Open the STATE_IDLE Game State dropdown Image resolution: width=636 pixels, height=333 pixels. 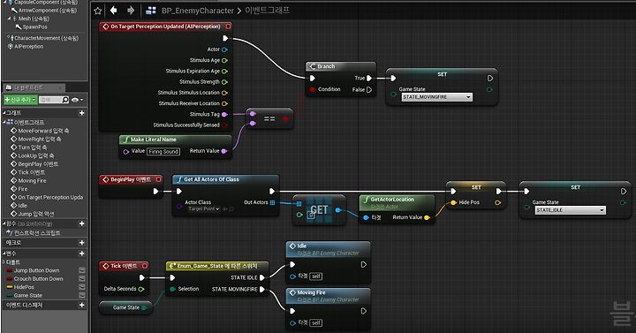(x=571, y=210)
